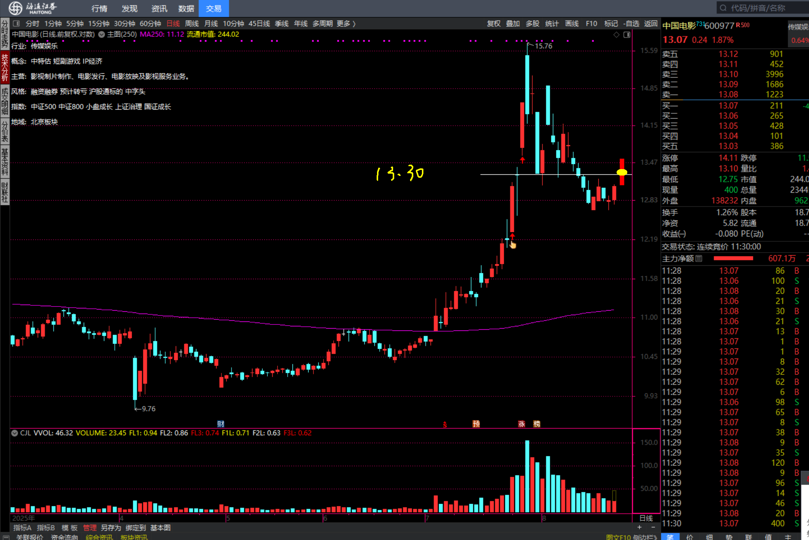Select the 季线 quarterly period
Viewport: 809px width, 540px height.
point(282,24)
